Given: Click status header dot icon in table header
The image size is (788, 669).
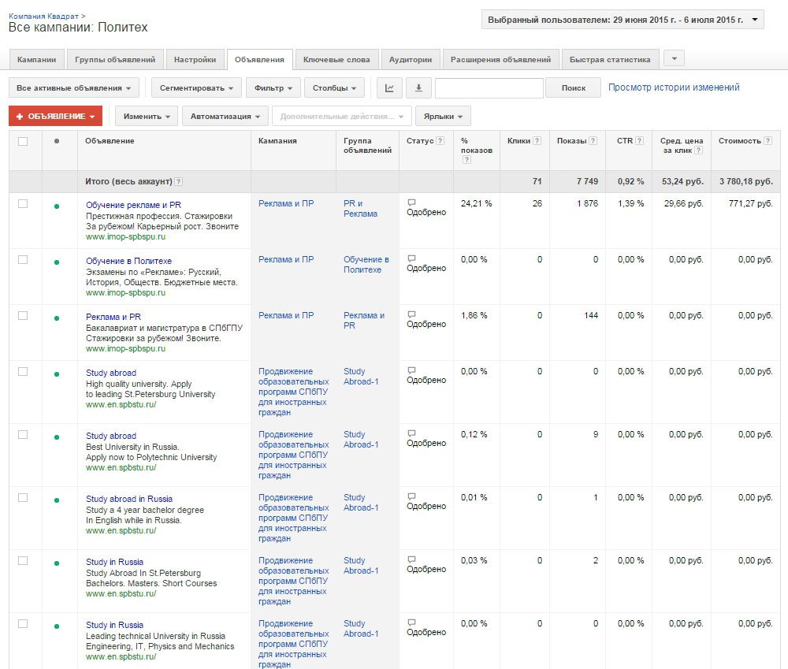Looking at the screenshot, I should tap(57, 141).
